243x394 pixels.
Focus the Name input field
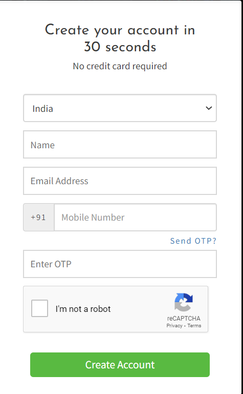pos(120,145)
